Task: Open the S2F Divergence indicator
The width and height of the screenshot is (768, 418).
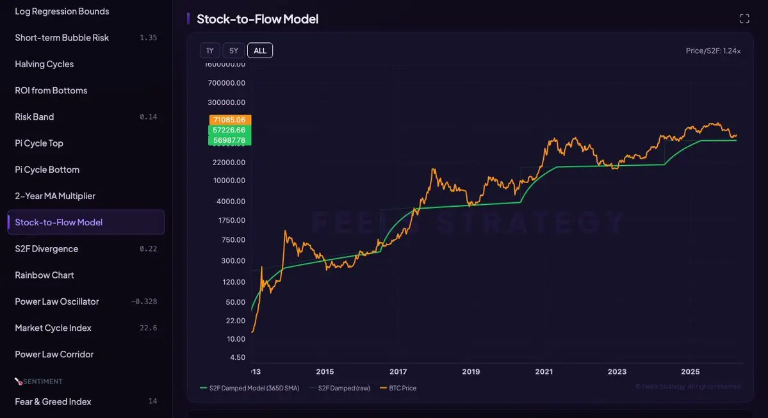Action: 47,249
